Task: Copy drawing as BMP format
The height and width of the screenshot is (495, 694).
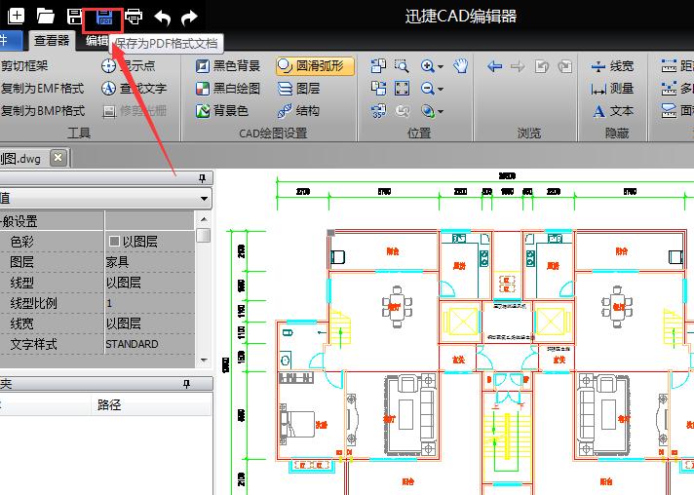Action: [43, 110]
